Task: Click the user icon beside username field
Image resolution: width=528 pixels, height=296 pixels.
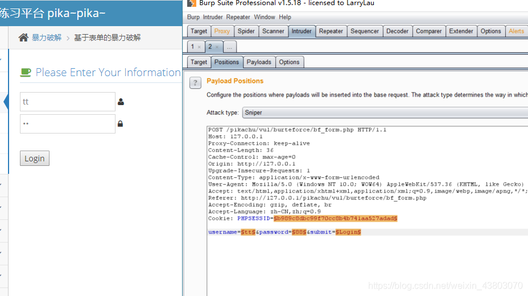Action: point(121,102)
